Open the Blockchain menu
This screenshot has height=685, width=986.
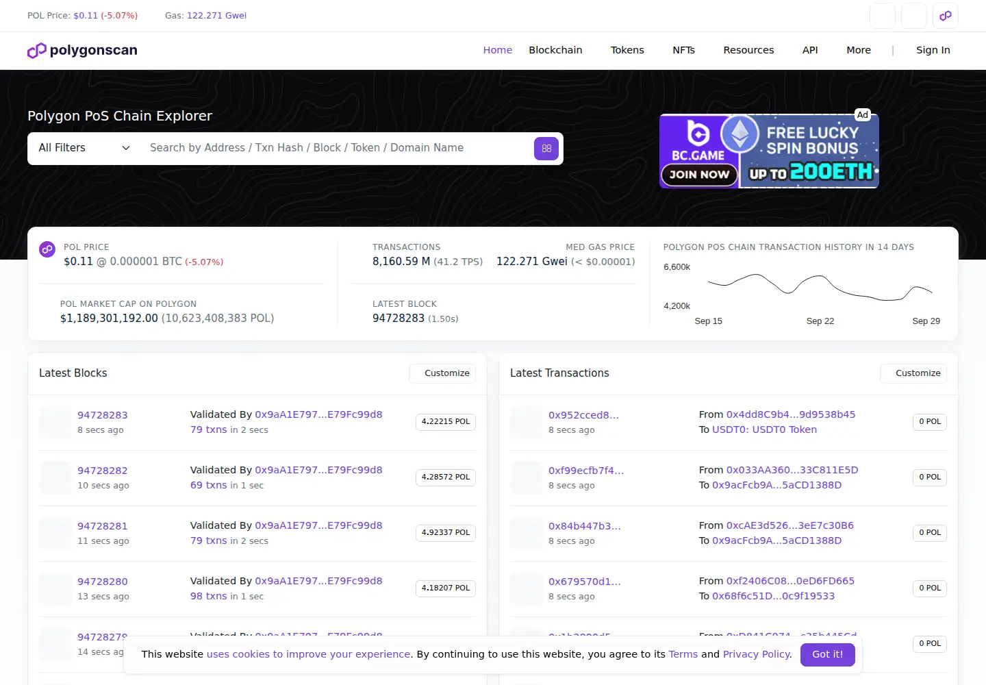click(555, 50)
